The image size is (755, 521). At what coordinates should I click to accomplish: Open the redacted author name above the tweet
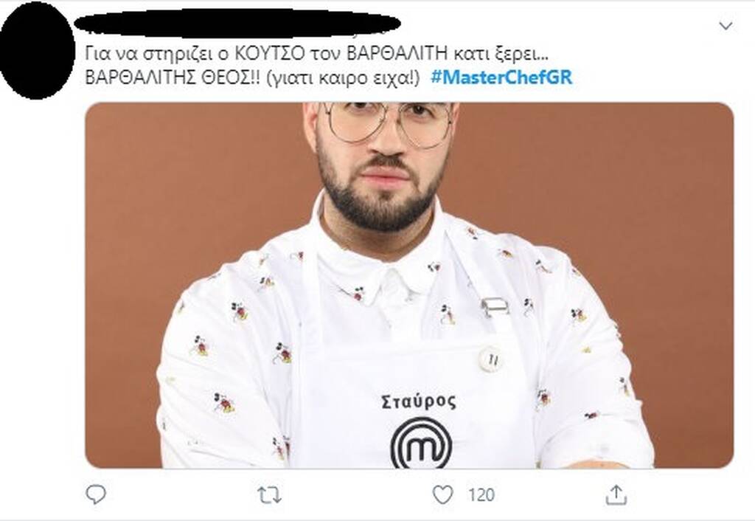(x=237, y=23)
